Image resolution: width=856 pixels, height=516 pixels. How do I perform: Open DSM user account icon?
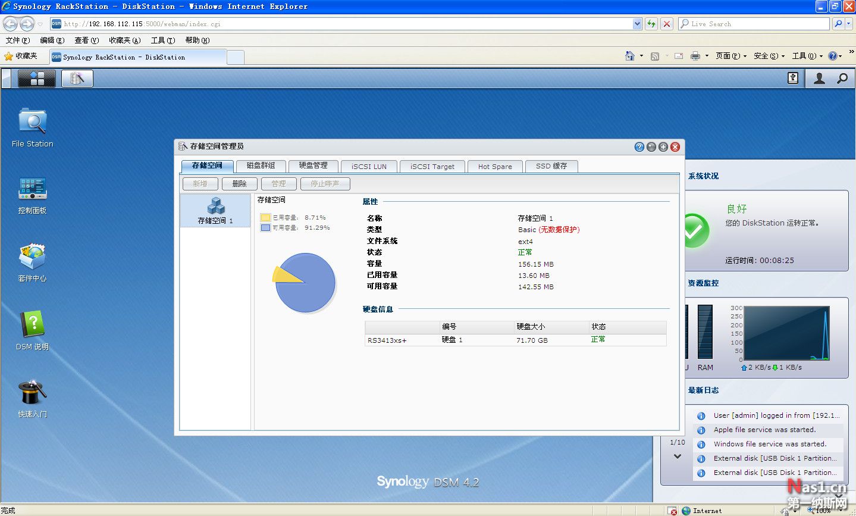pos(819,78)
